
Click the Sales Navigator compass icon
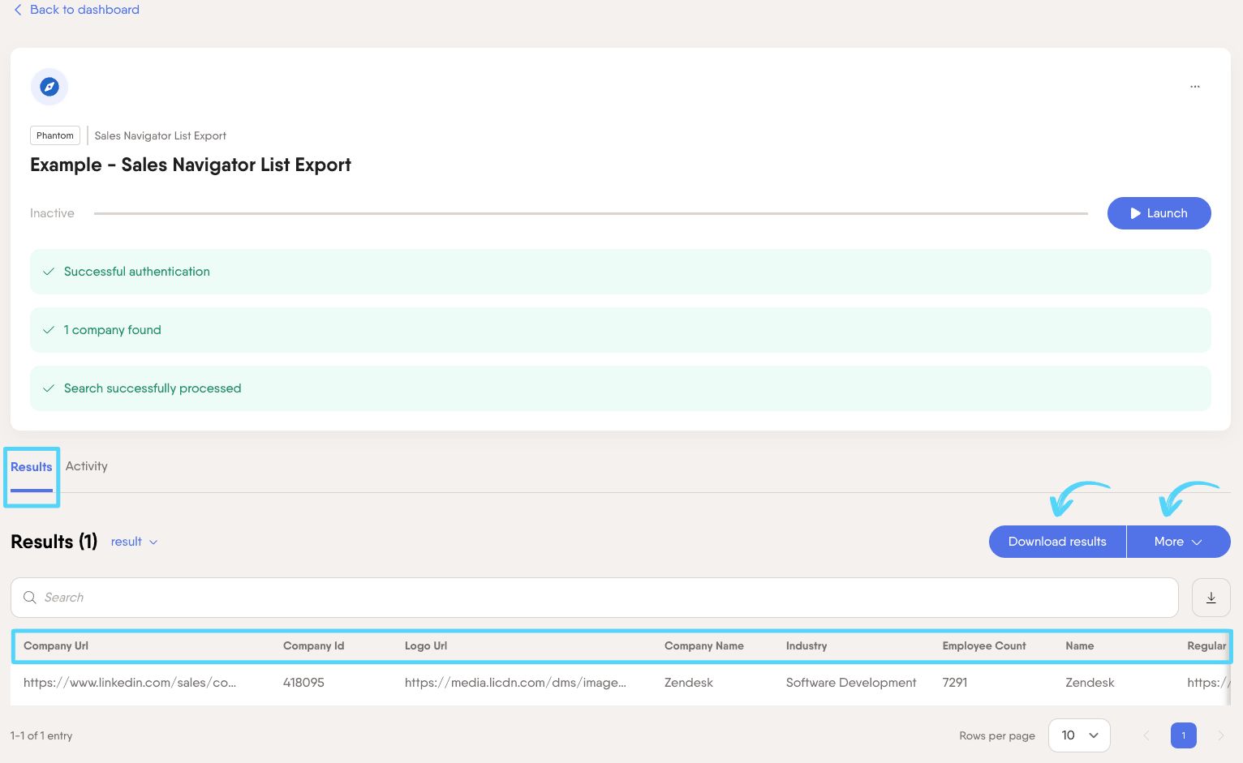point(49,87)
